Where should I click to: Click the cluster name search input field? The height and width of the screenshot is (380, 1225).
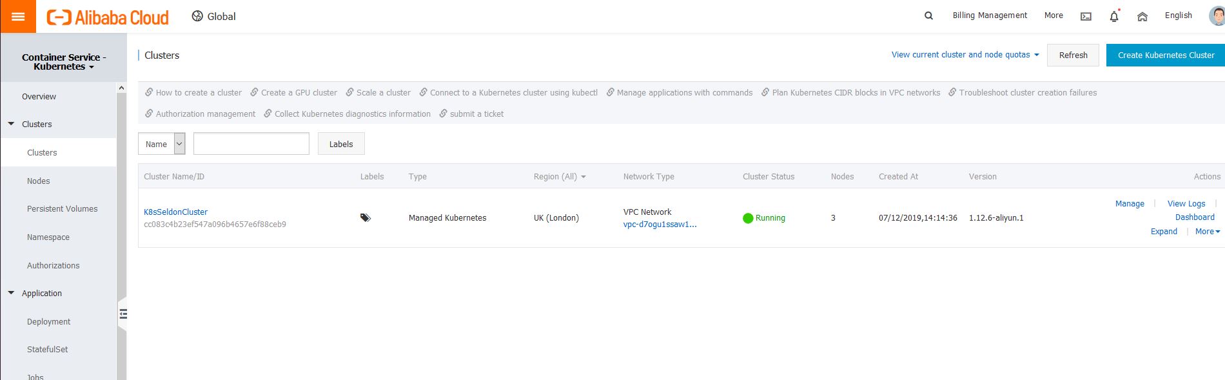point(251,144)
